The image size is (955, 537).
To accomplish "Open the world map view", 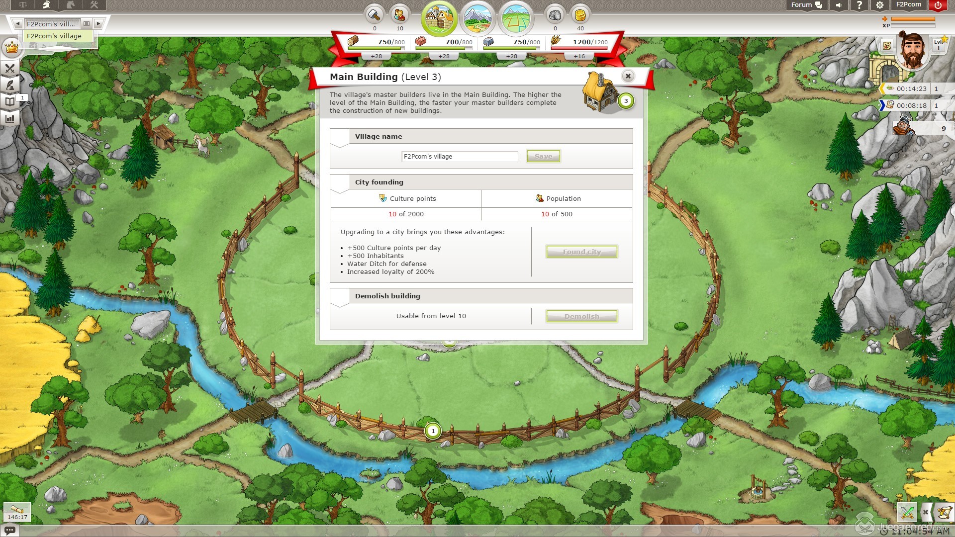I will point(516,19).
